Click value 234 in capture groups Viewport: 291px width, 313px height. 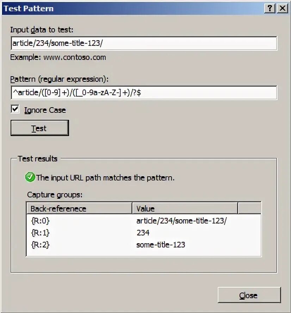pyautogui.click(x=143, y=233)
